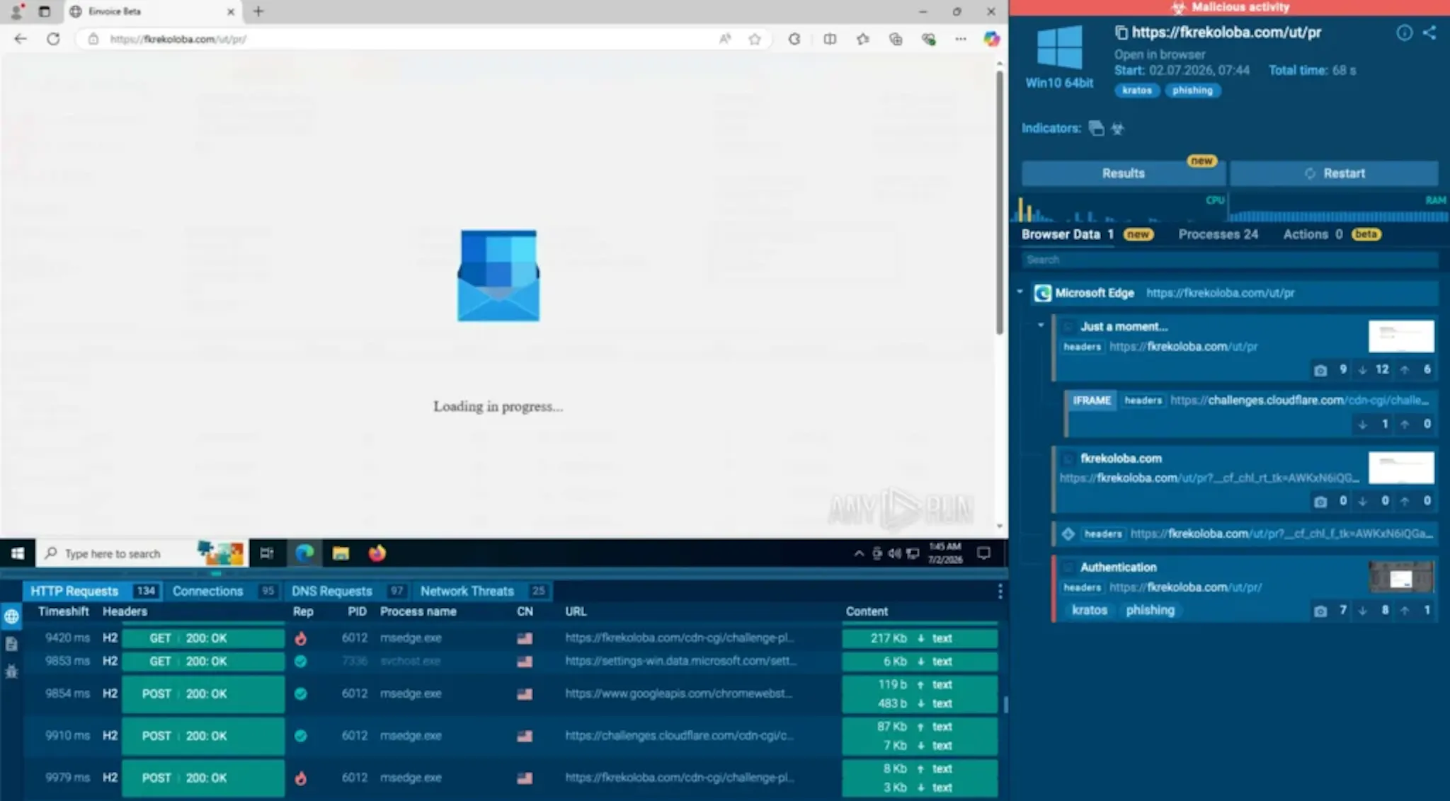Click the task info icon in header
This screenshot has height=801, width=1450.
1405,33
